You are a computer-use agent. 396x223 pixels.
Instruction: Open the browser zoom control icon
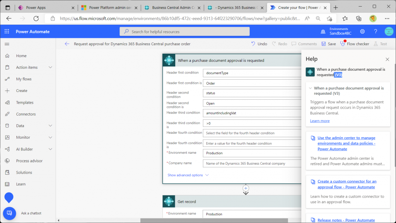(x=318, y=19)
